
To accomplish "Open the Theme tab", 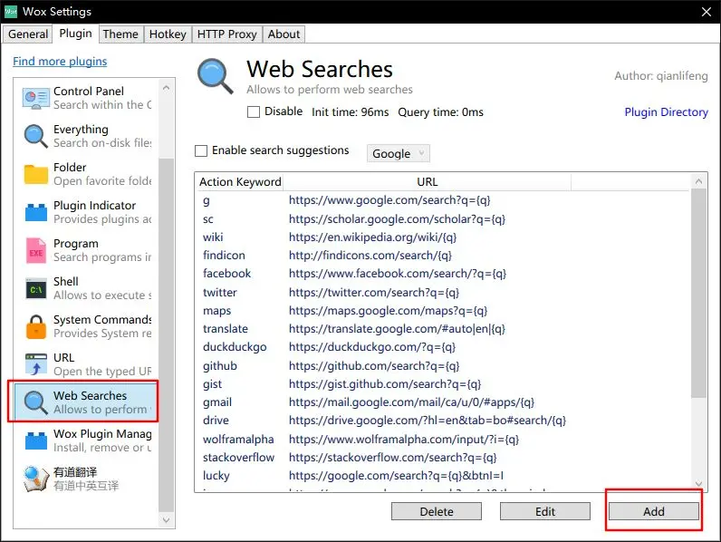I will 120,34.
